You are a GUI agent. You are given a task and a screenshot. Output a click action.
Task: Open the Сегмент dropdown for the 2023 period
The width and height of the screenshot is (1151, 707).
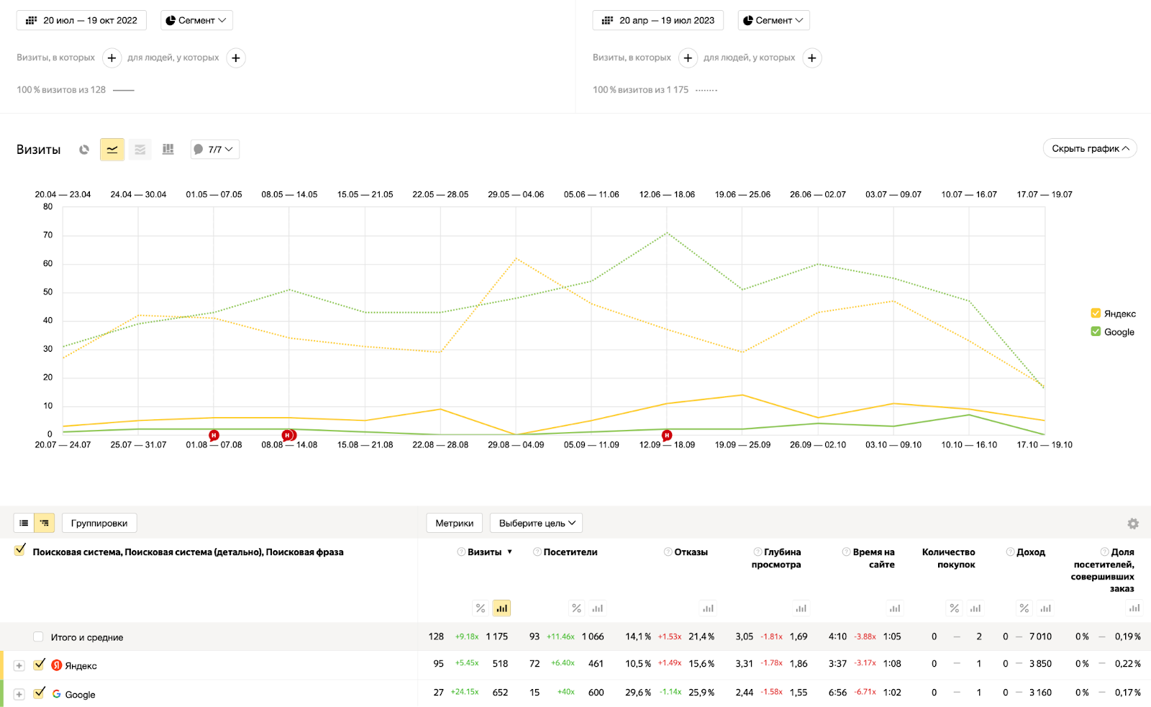(x=773, y=20)
